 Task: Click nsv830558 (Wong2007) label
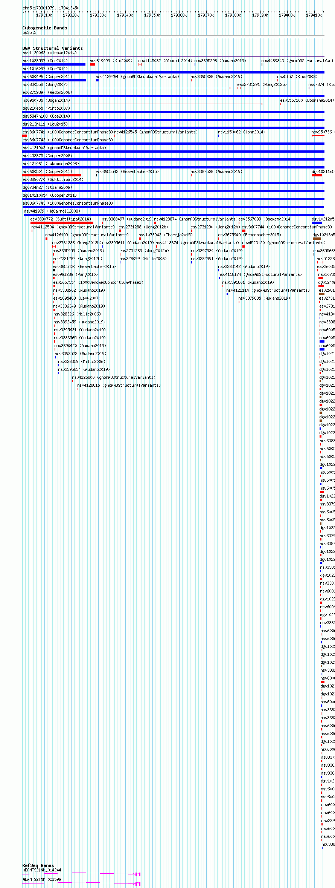tap(45, 85)
